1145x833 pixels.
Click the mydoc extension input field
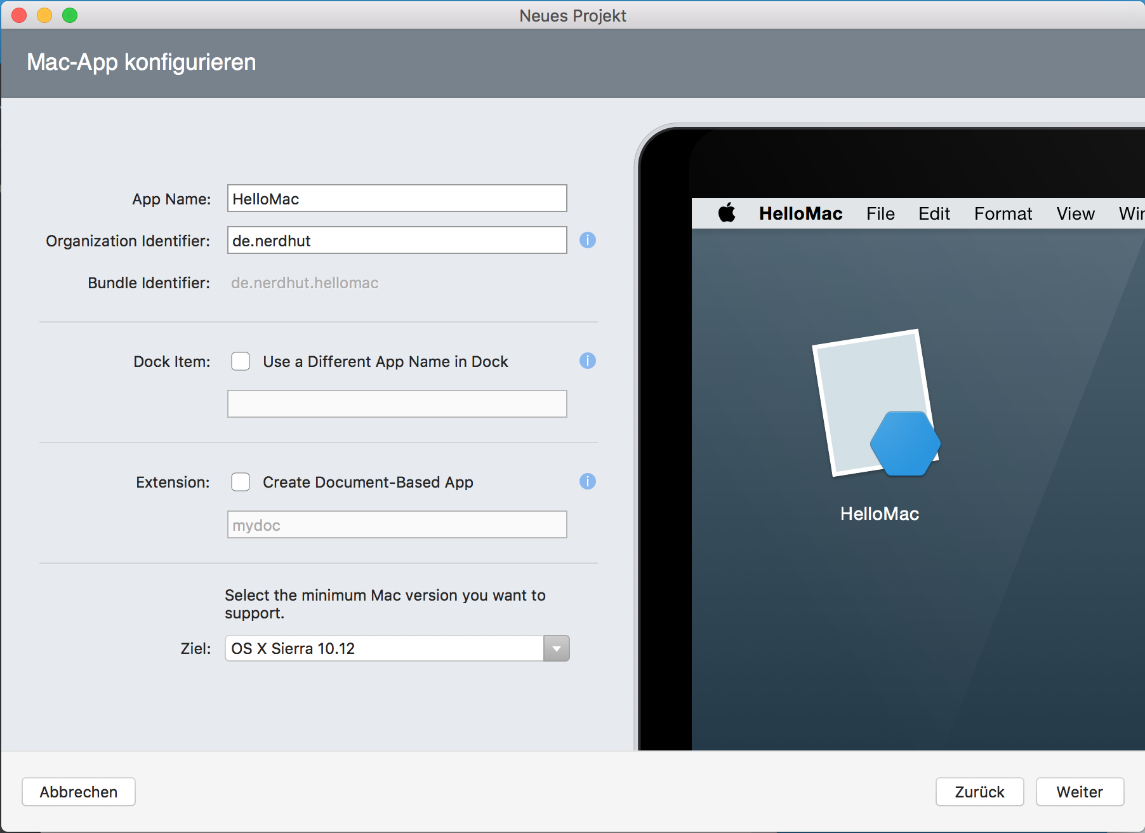tap(397, 525)
